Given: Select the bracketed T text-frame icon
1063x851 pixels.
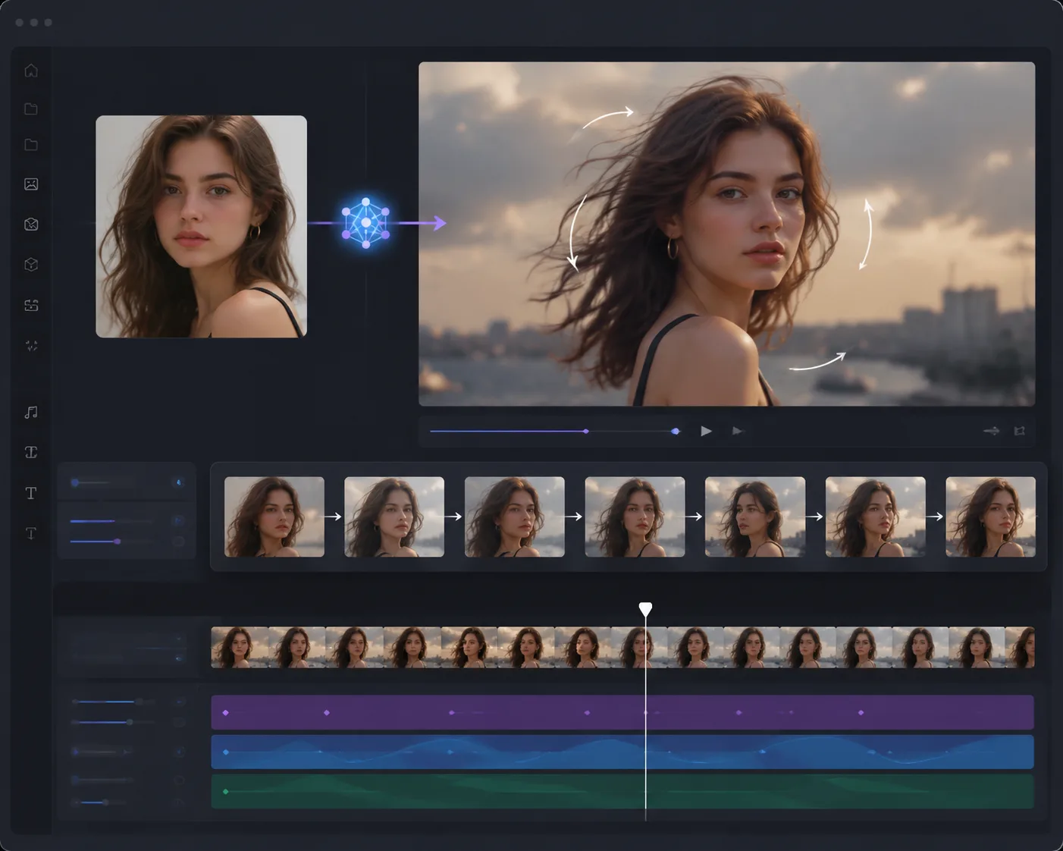Looking at the screenshot, I should pos(31,453).
